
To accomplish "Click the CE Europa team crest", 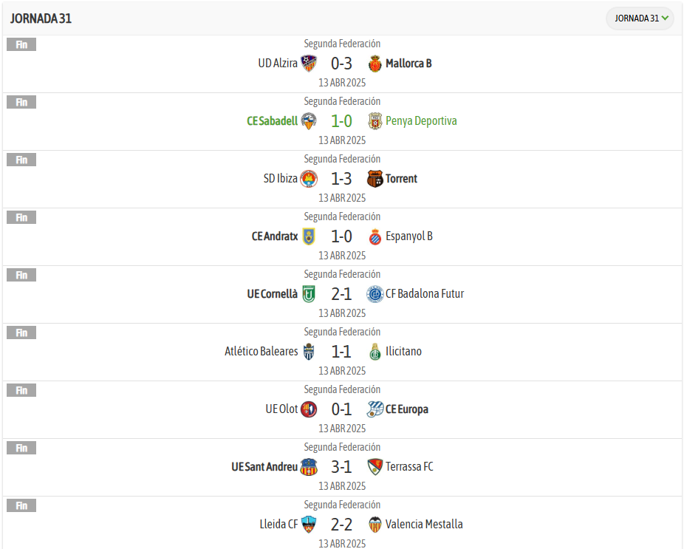I will tap(375, 409).
